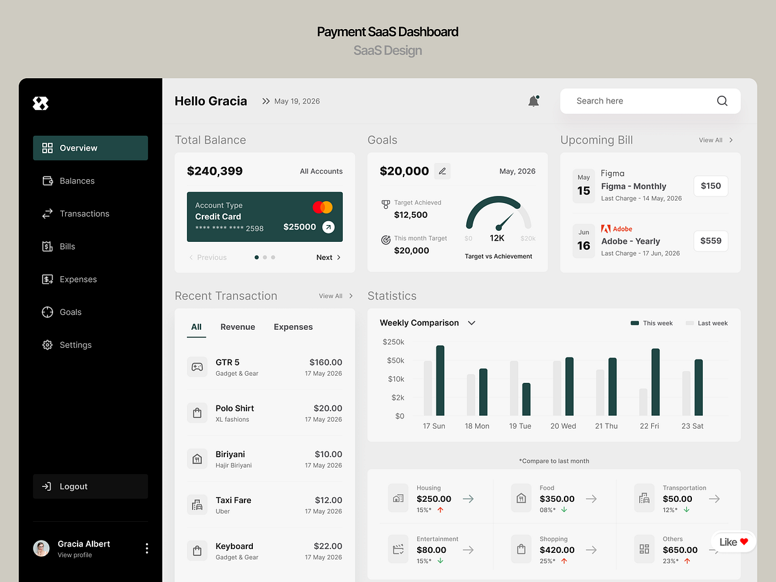Screen dimensions: 776x582
Task: Click the middle carousel page dot
Action: (264, 257)
